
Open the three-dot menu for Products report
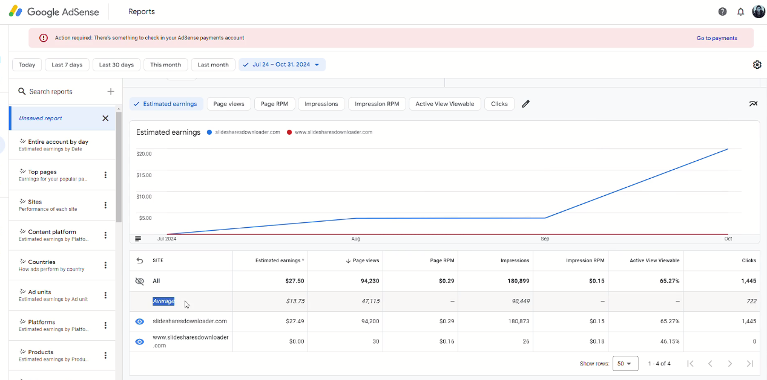pyautogui.click(x=105, y=355)
